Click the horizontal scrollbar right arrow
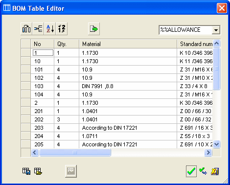The width and height of the screenshot is (230, 185). tap(208, 153)
